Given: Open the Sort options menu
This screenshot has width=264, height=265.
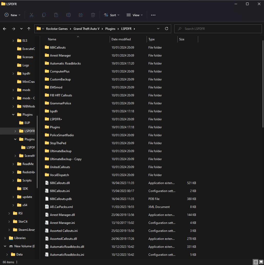Looking at the screenshot, I should pos(112,15).
